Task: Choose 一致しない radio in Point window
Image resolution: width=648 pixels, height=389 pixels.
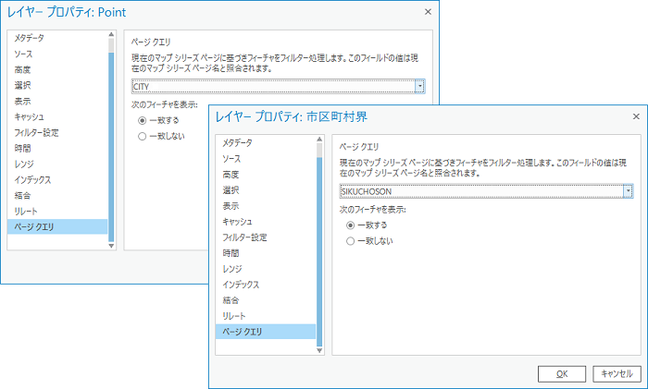Action: point(143,136)
